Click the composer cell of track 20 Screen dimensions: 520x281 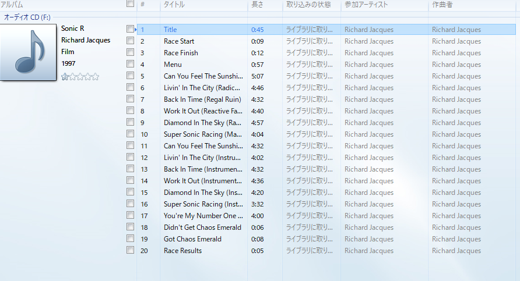coord(456,251)
